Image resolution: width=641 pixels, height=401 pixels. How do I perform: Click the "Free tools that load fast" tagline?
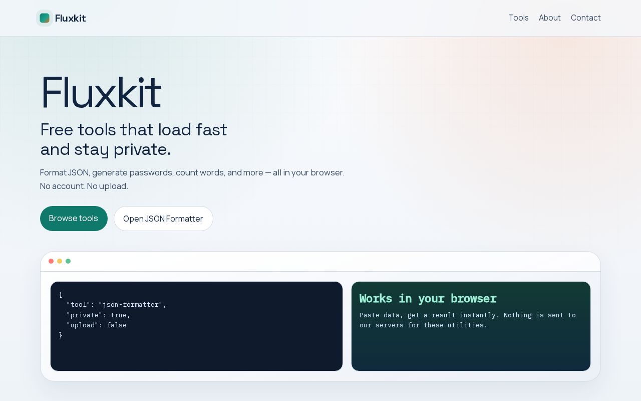pyautogui.click(x=134, y=130)
